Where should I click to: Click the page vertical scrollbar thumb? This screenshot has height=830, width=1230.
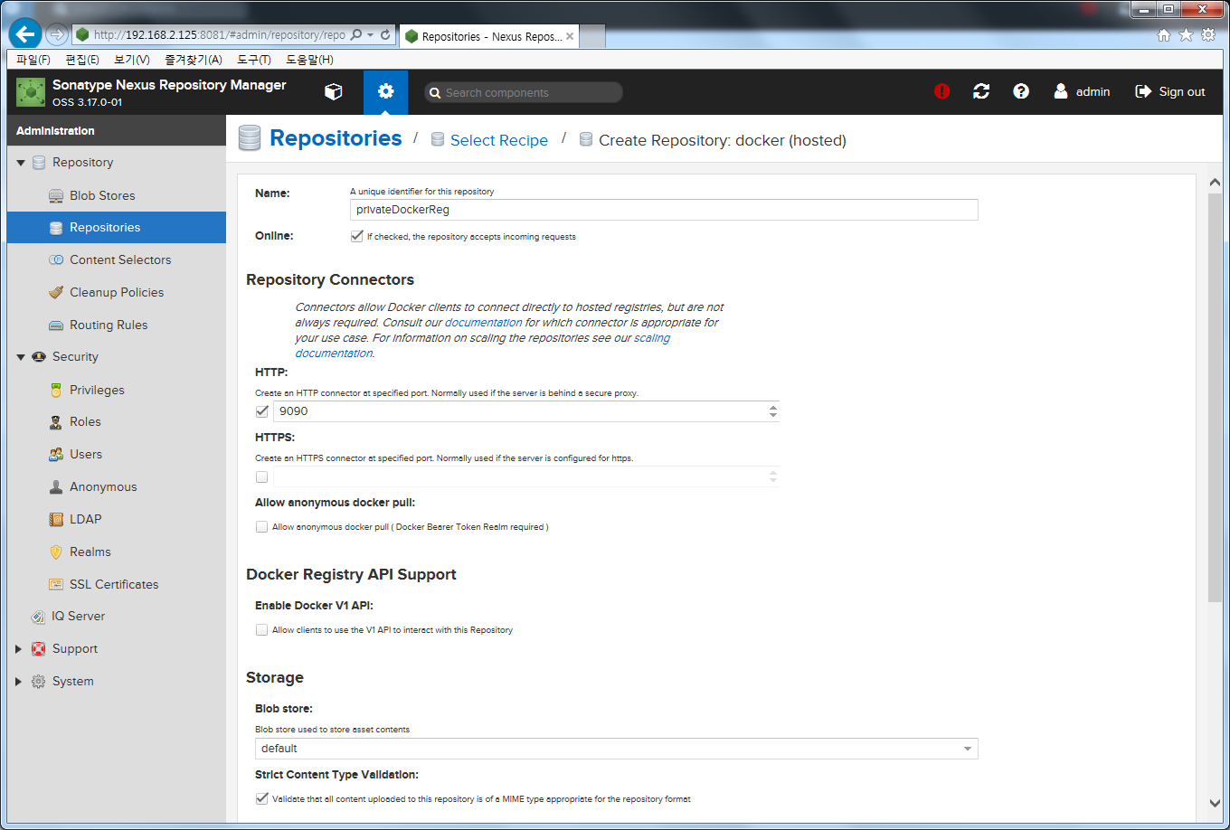(x=1215, y=398)
